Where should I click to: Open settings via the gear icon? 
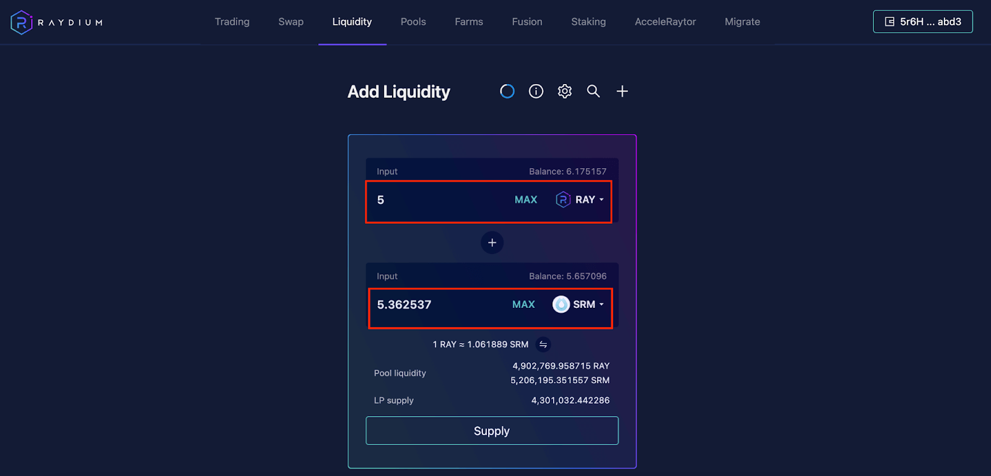(x=564, y=91)
